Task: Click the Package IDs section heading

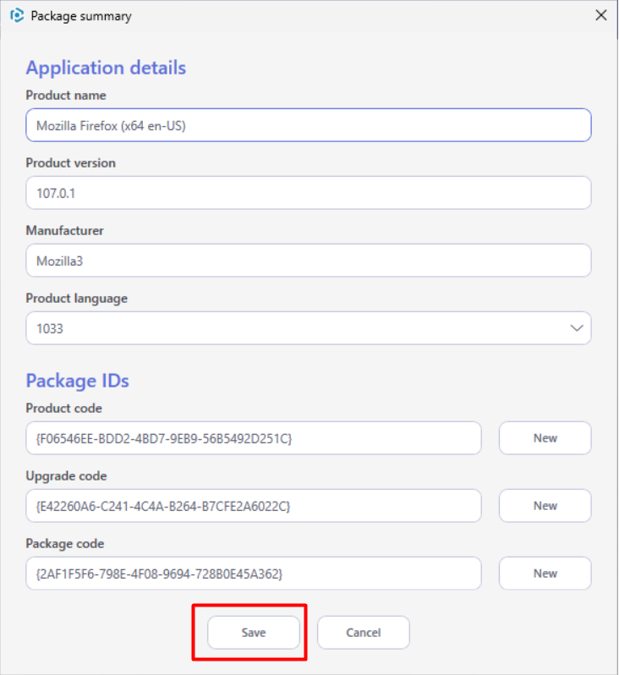Action: tap(78, 381)
